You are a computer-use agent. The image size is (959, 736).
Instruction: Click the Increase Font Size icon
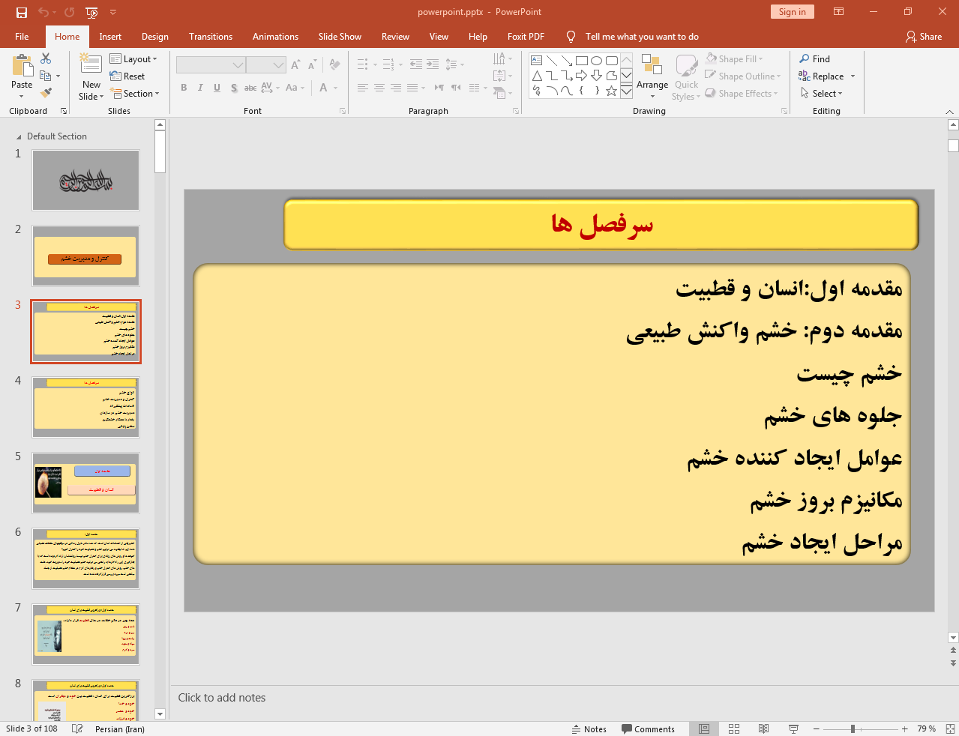pyautogui.click(x=295, y=65)
